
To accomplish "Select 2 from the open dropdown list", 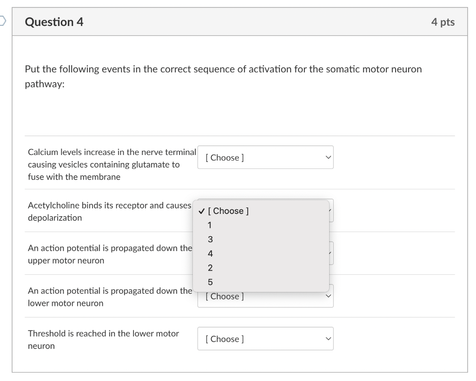I will tap(210, 268).
